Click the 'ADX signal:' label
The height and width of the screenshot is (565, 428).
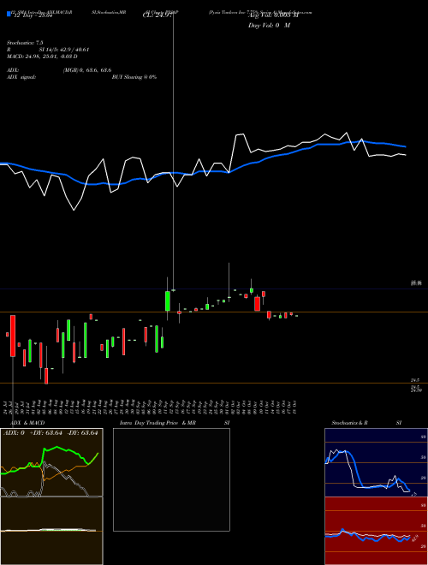click(x=21, y=77)
